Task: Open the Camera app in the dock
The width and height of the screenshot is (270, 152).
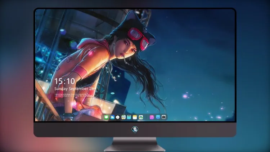Action: [163, 117]
